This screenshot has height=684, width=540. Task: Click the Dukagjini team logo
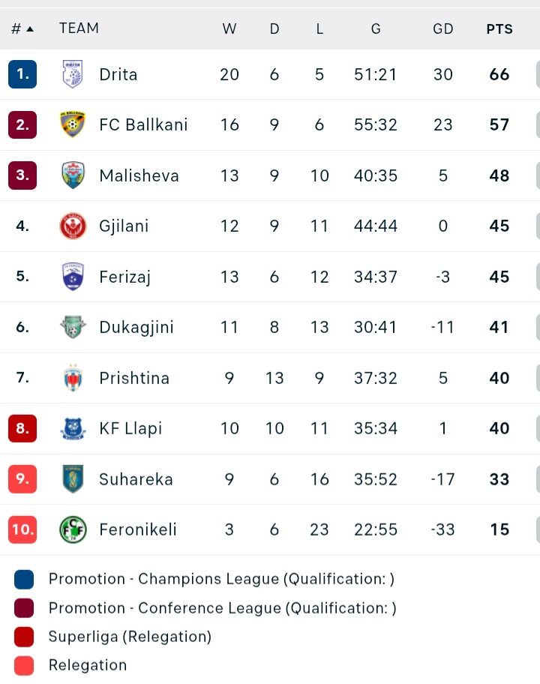tap(73, 327)
